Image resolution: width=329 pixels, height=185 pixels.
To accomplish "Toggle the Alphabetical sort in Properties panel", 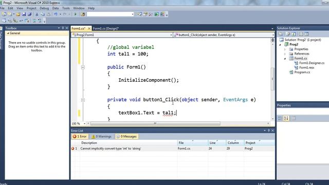I will 286,118.
